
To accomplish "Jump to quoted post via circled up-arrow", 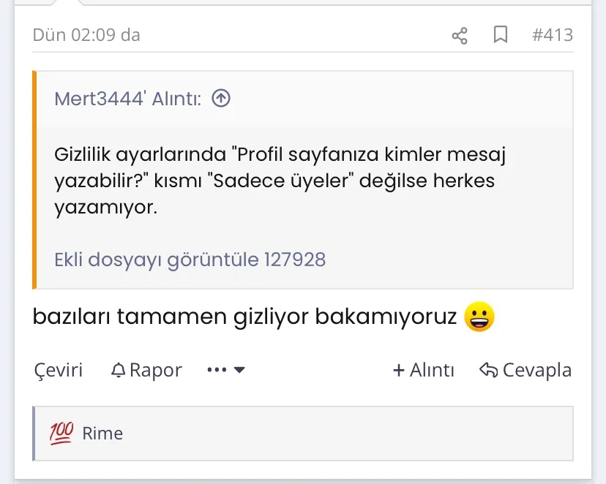I will 221,98.
